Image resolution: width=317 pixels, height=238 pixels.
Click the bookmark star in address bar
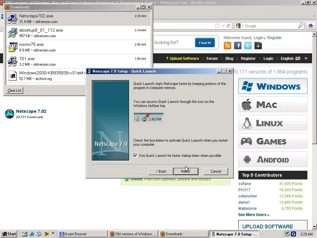click(217, 26)
